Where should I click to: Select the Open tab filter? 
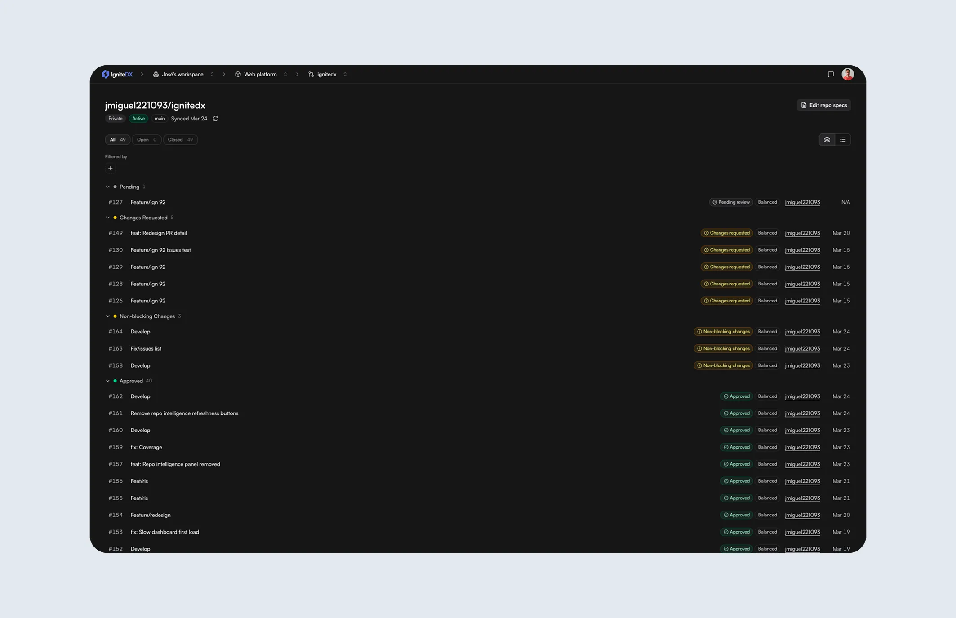click(x=147, y=140)
